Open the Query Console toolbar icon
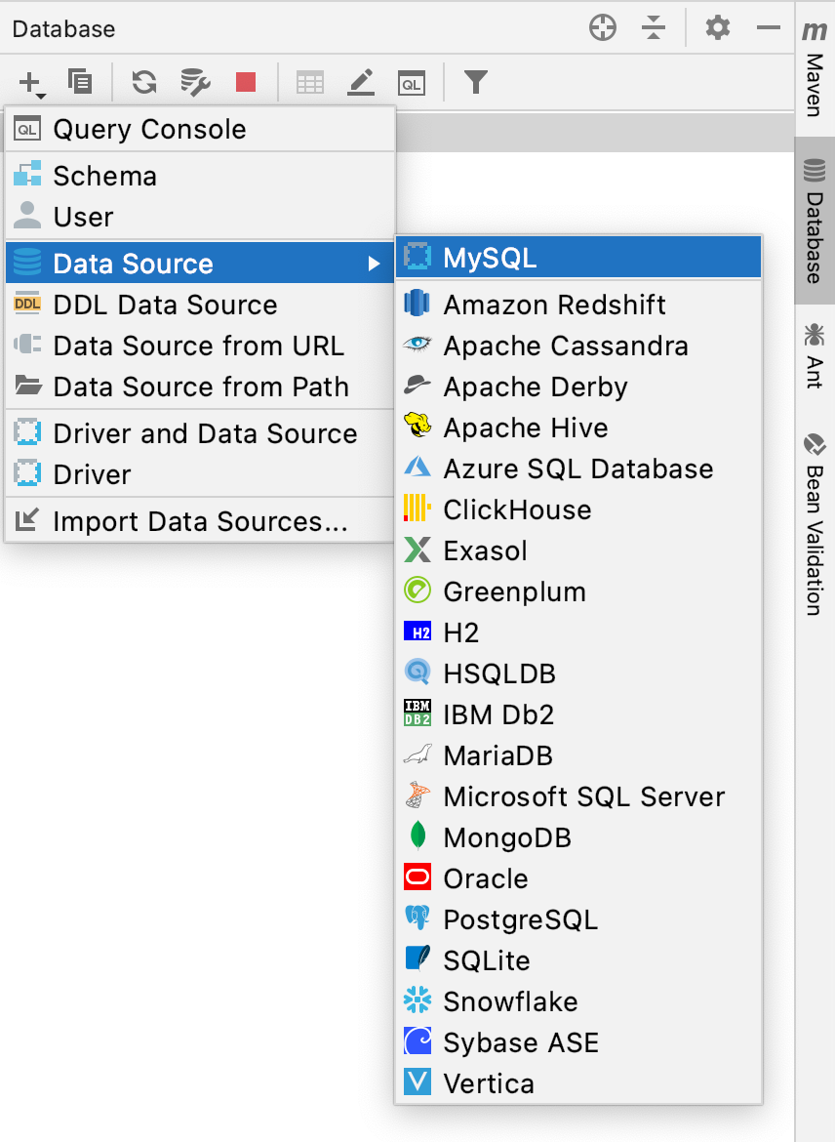Image resolution: width=835 pixels, height=1142 pixels. [412, 83]
